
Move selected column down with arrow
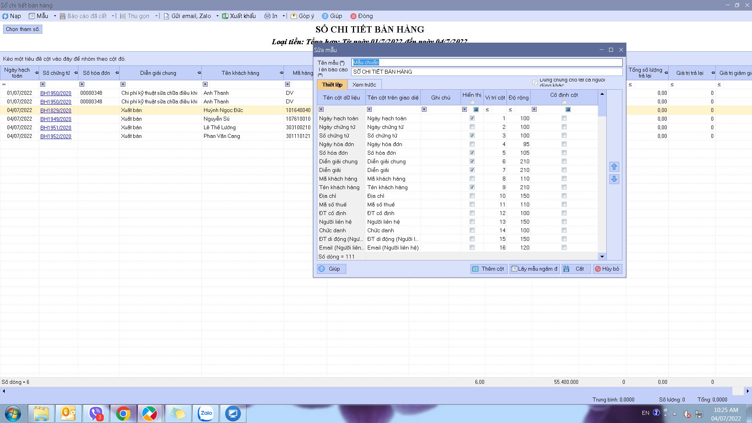614,179
